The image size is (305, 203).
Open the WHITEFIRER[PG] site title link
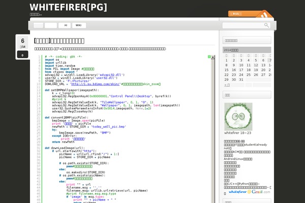[68, 8]
